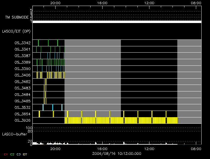Click the white TM submode 1 bar
210x159 pixels.
click(117, 22)
